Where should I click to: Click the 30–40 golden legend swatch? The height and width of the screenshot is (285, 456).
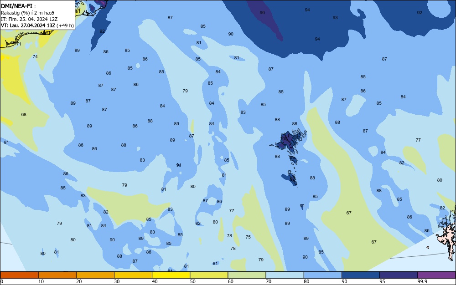[133, 275]
